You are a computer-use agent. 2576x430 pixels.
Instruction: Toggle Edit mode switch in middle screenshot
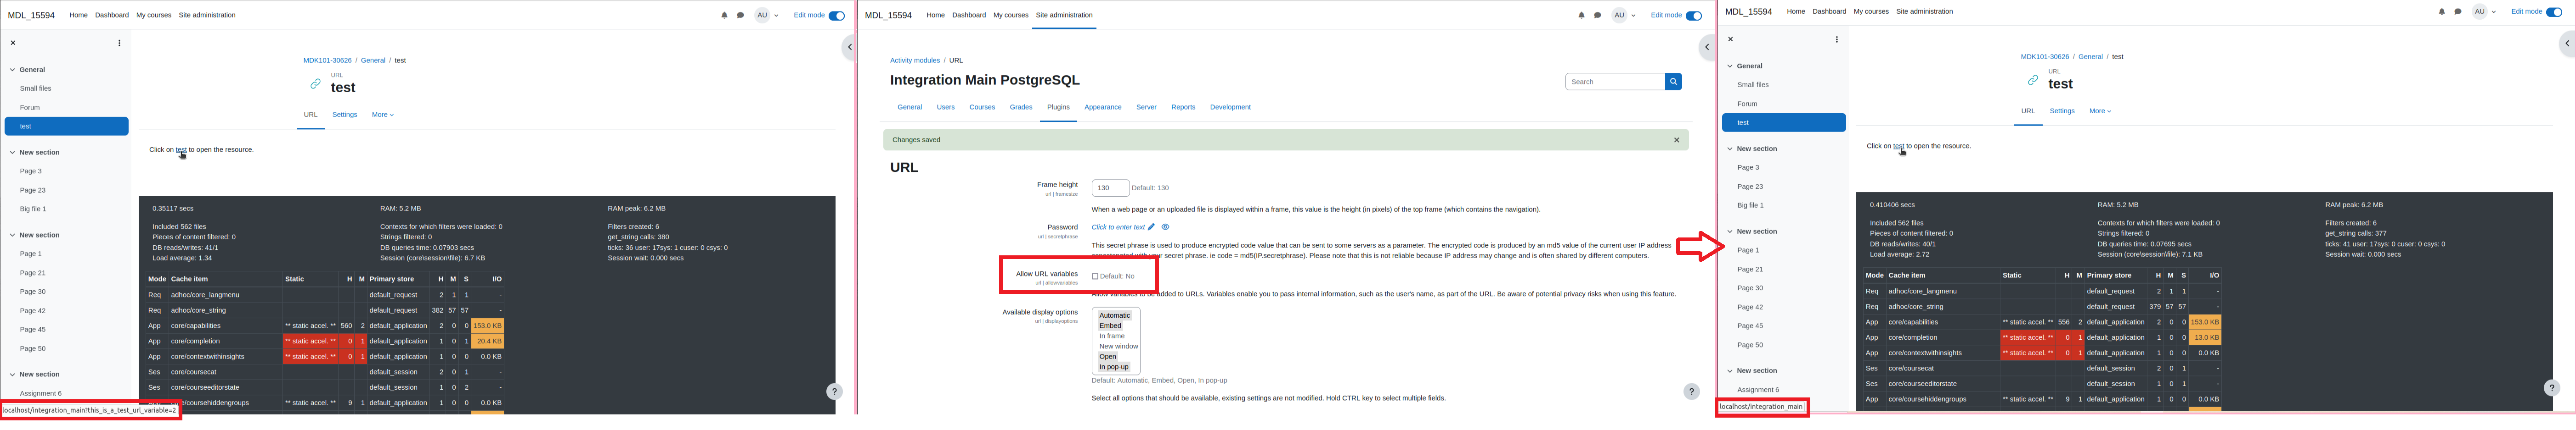[x=1694, y=15]
